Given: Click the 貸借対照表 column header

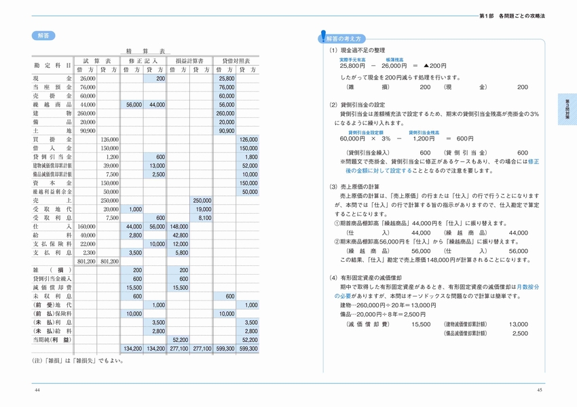Looking at the screenshot, I should tap(236, 60).
